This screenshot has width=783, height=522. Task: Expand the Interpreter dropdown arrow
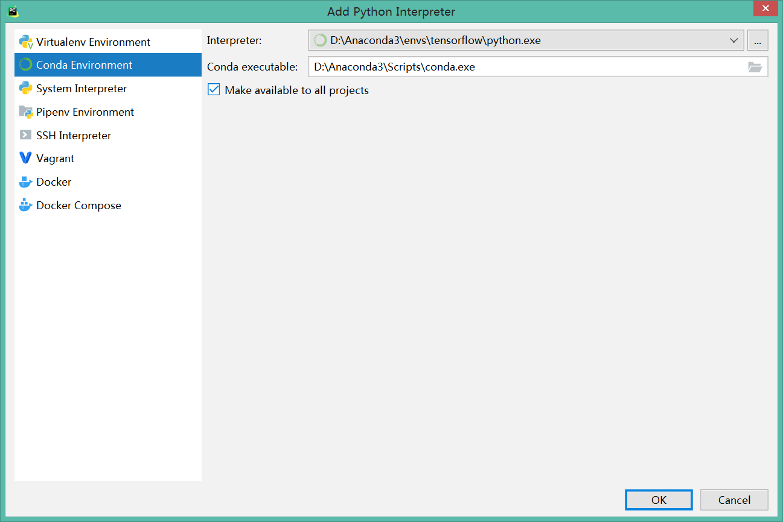coord(734,41)
